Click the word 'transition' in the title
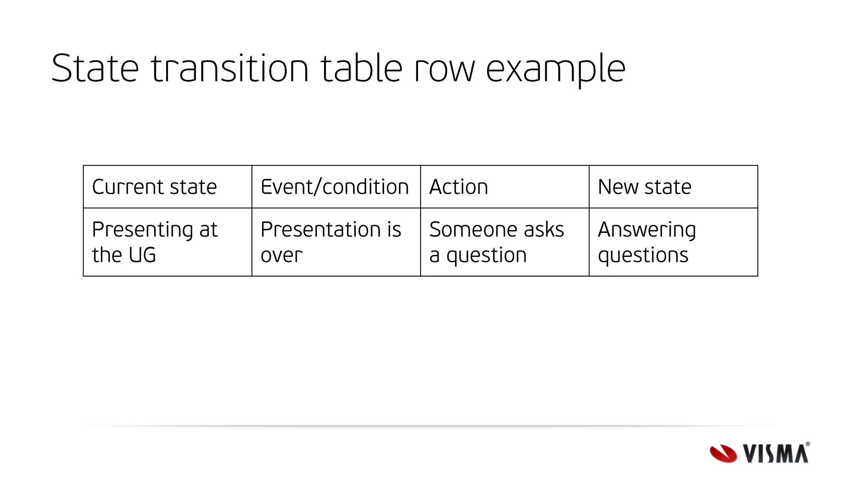 (x=230, y=69)
